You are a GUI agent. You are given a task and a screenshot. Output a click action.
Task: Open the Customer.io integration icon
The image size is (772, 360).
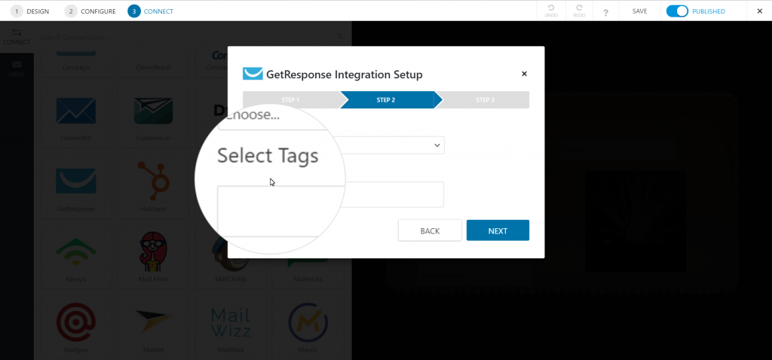coord(153,111)
